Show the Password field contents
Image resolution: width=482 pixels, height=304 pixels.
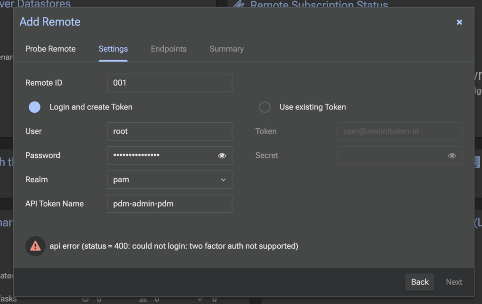tap(222, 156)
